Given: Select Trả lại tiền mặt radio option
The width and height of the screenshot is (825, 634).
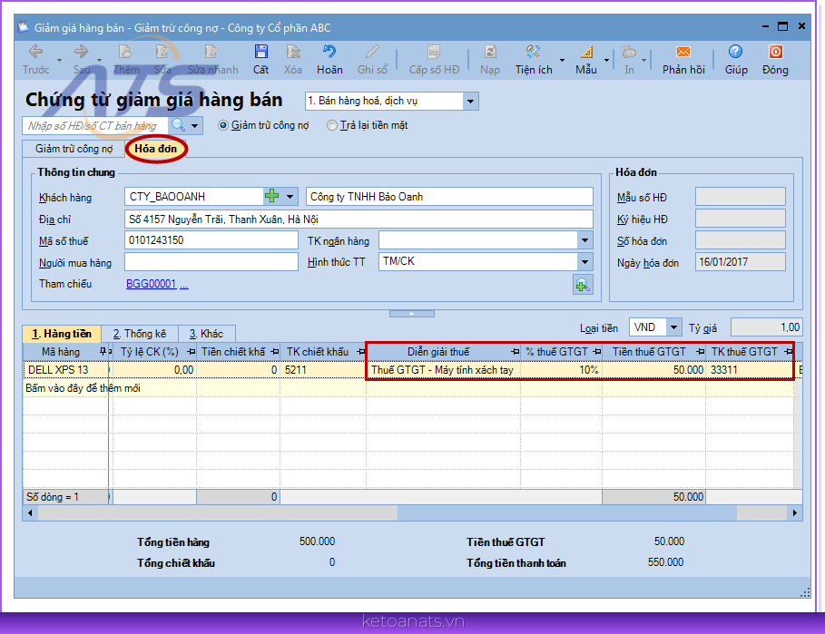Looking at the screenshot, I should 332,125.
